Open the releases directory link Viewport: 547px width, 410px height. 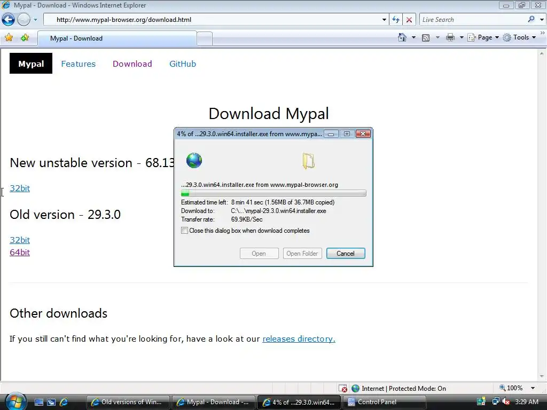coord(299,339)
